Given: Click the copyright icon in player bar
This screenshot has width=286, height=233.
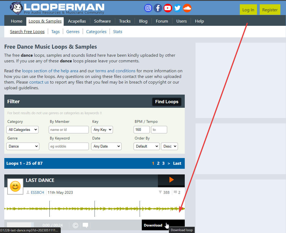Looking at the screenshot, I should [75, 225].
